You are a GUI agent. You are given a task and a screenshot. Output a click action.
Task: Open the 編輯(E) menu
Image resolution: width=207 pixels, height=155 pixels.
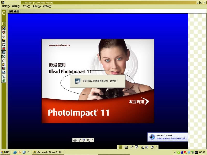pos(16,6)
